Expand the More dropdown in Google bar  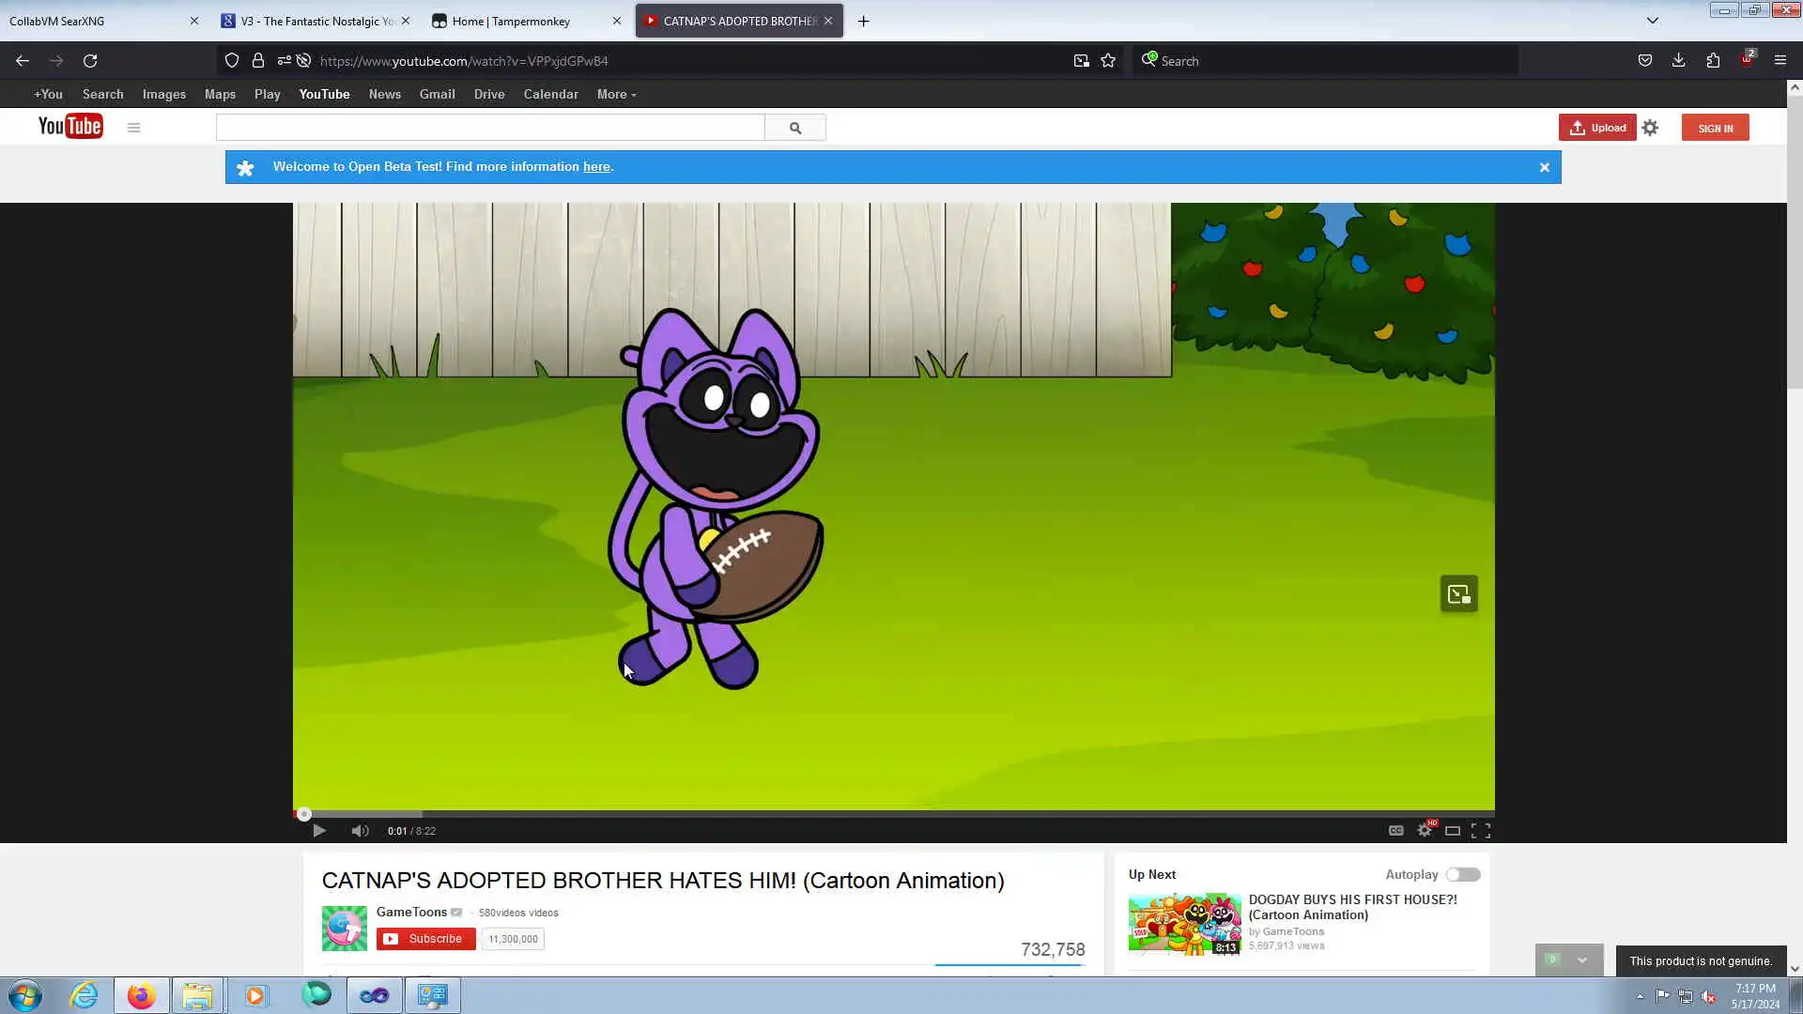(x=616, y=94)
